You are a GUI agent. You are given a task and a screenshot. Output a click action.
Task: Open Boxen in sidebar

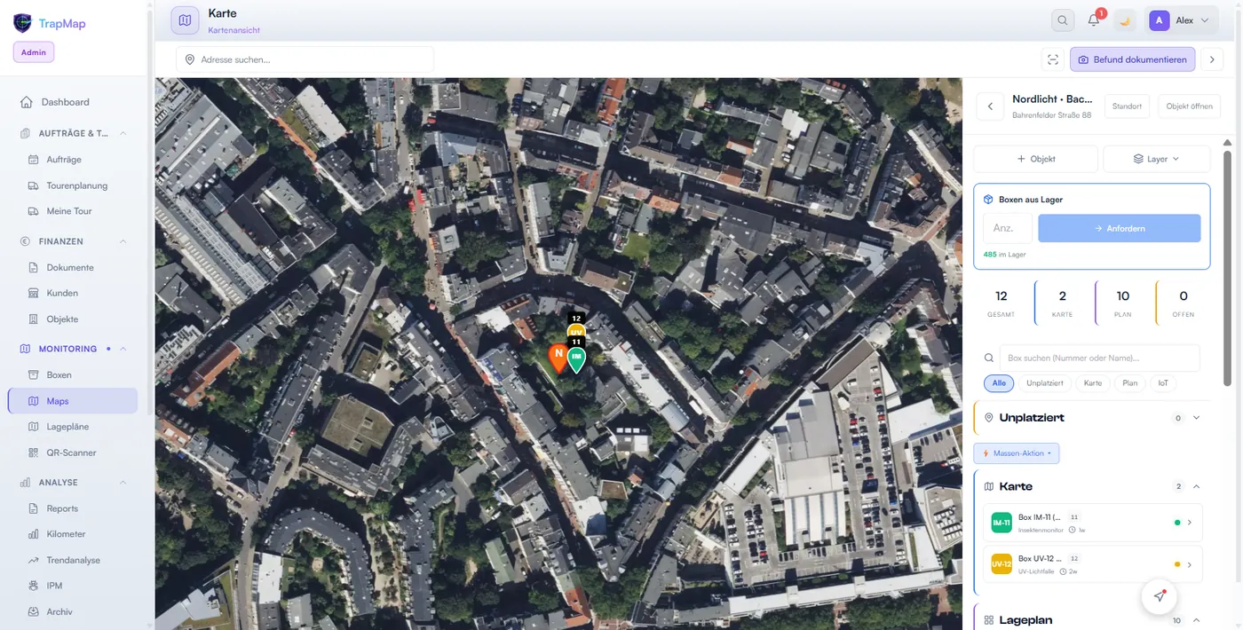(x=59, y=374)
